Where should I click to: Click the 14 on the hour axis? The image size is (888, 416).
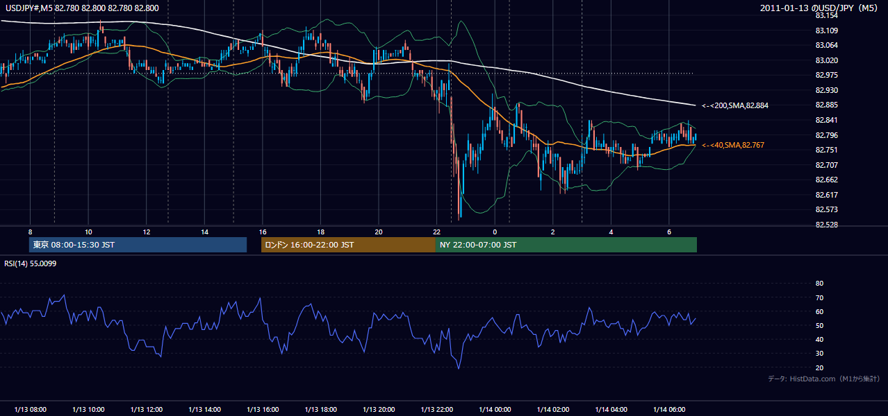tap(204, 232)
